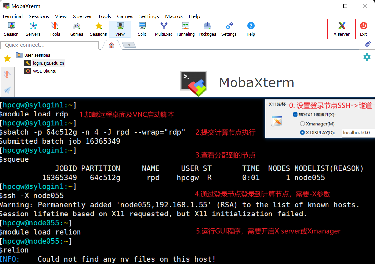
Task: Select the yellow star sidebar tab
Action: click(x=7, y=58)
